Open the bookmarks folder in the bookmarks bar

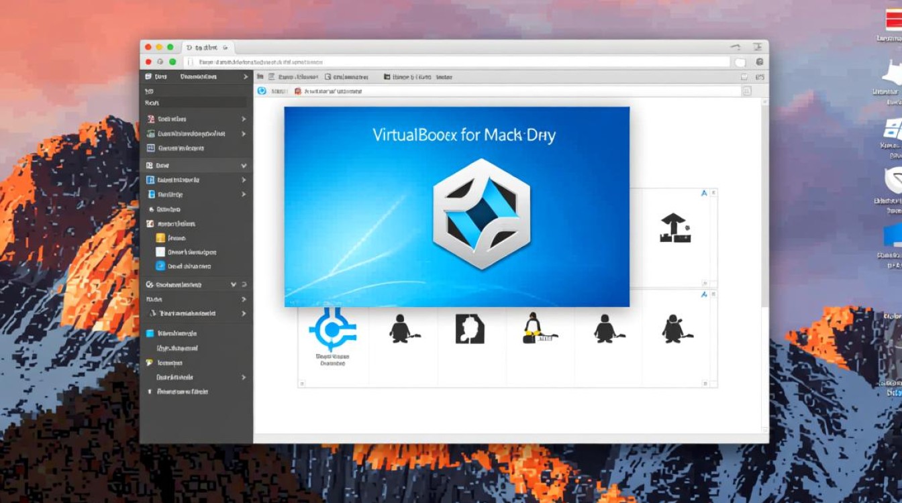pos(387,76)
